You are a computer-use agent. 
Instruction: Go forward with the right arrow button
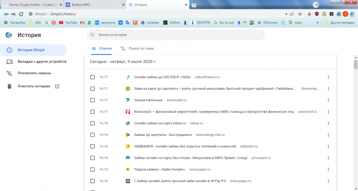point(14,14)
